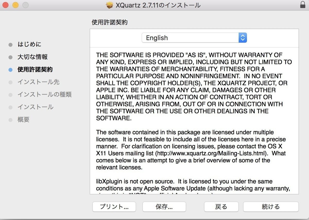Open the English language dropdown
Viewport: 309px width, 220px height.
tap(194, 38)
